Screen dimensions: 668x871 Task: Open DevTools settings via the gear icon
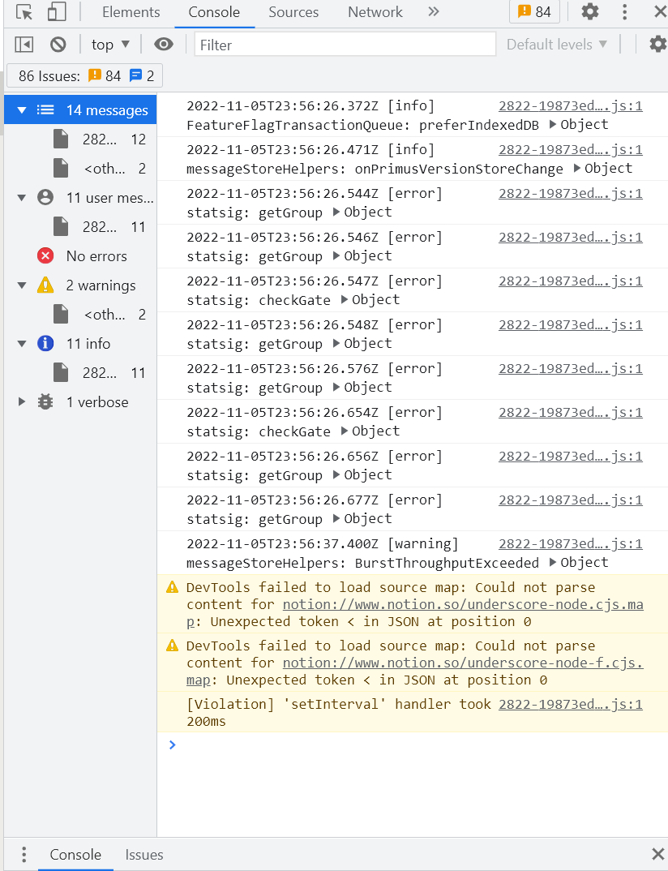589,12
